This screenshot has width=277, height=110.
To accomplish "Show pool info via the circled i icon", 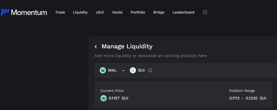I will (150, 70).
